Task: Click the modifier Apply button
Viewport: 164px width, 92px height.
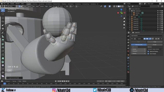Action: pos(139,42)
